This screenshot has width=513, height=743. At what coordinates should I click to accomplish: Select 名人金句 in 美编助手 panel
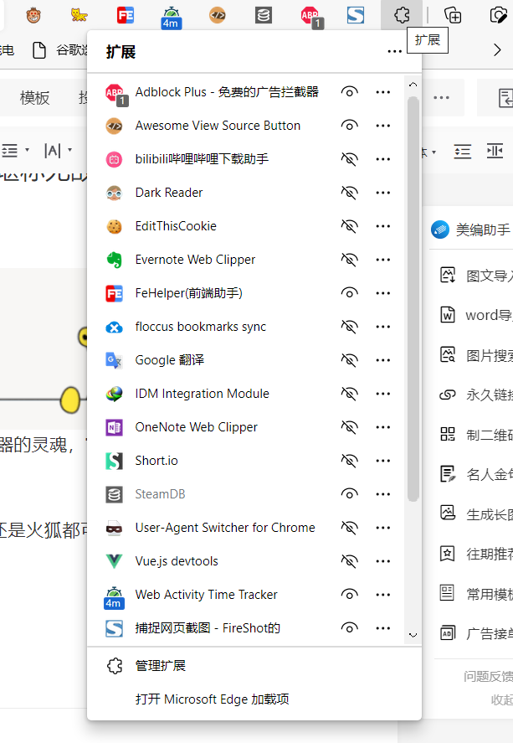(475, 474)
